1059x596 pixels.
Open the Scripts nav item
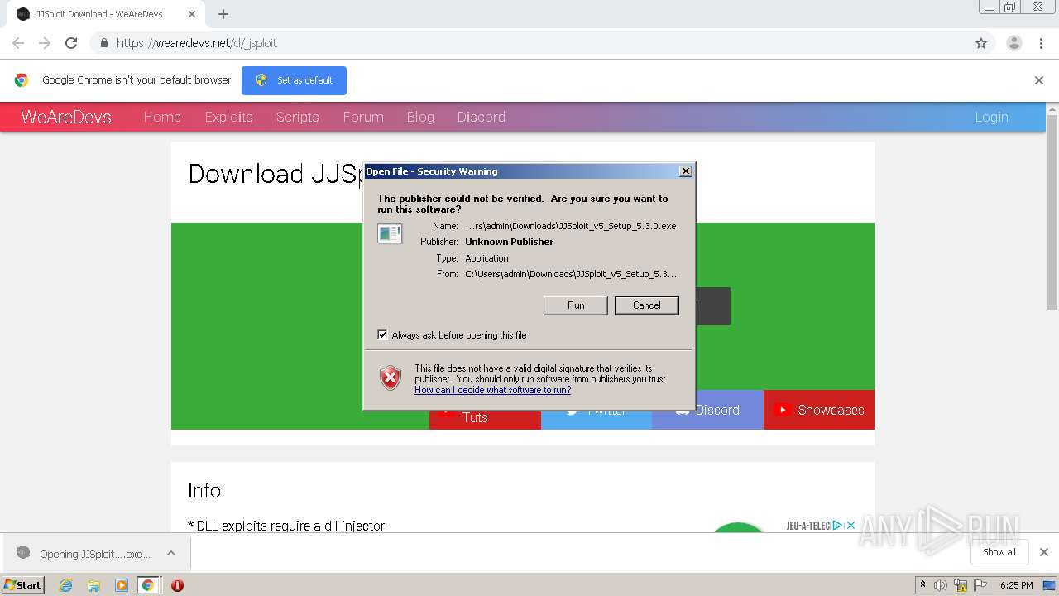click(298, 117)
